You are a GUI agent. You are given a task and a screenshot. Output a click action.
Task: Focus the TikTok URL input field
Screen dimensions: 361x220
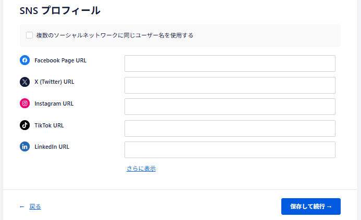coord(230,128)
